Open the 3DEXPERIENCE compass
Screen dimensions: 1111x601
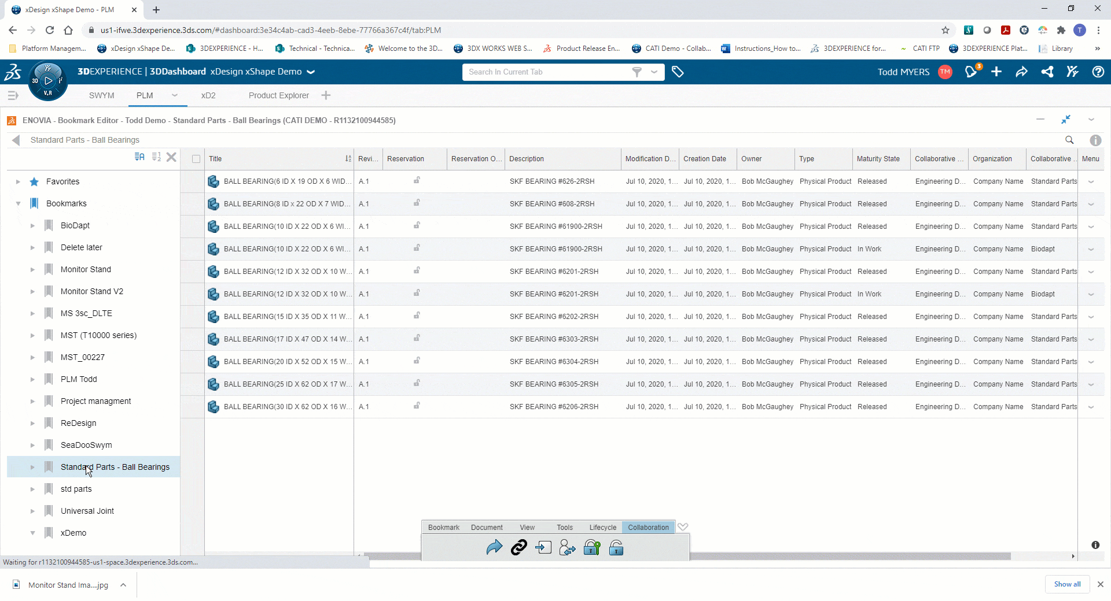tap(47, 81)
